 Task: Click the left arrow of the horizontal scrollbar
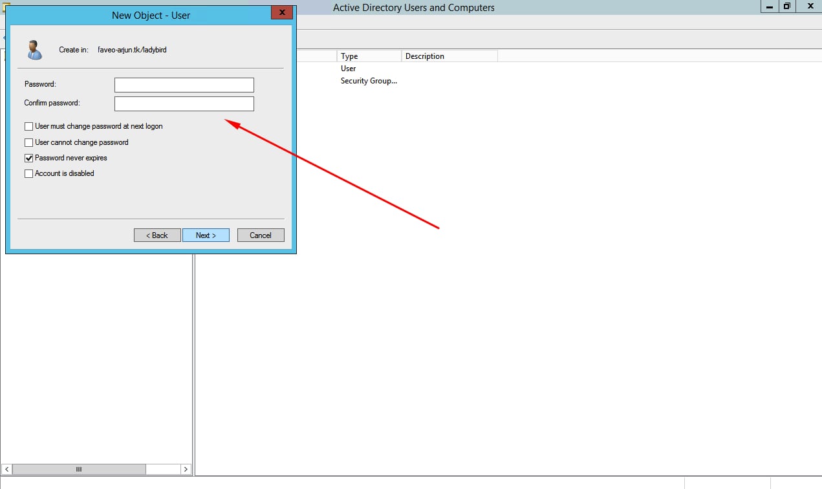click(6, 469)
